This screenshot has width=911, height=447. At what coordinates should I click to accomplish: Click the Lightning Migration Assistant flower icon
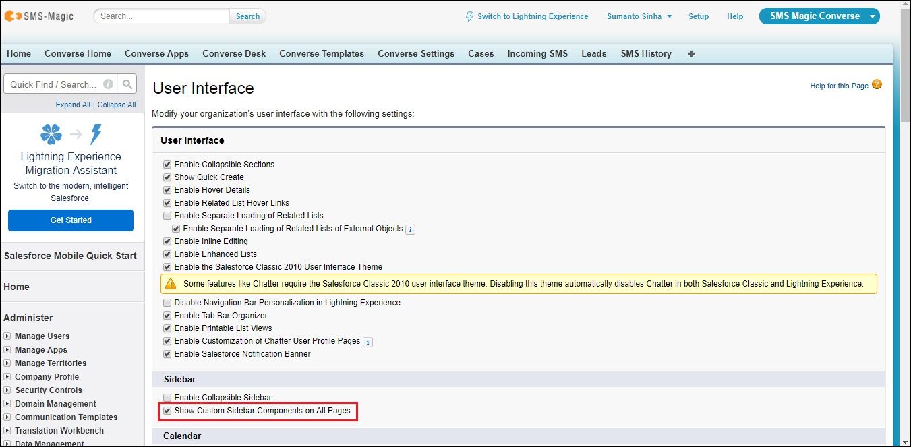[x=51, y=134]
